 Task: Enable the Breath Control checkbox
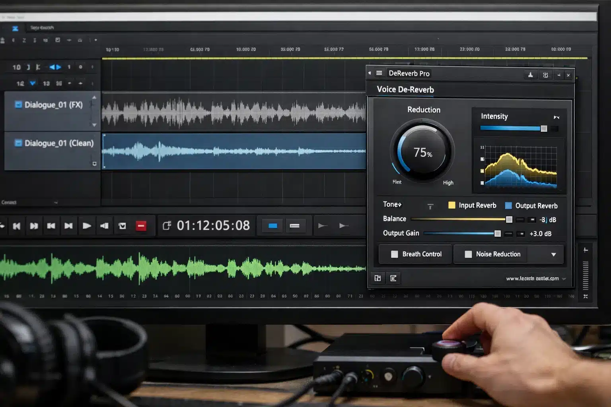tap(395, 254)
